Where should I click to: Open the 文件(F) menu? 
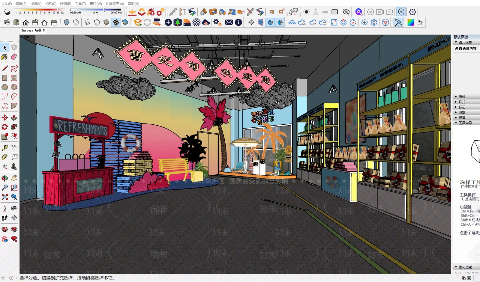(x=7, y=4)
